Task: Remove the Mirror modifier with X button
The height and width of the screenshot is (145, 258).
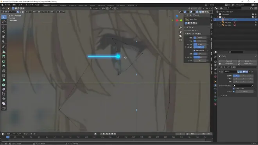Action: (252, 72)
